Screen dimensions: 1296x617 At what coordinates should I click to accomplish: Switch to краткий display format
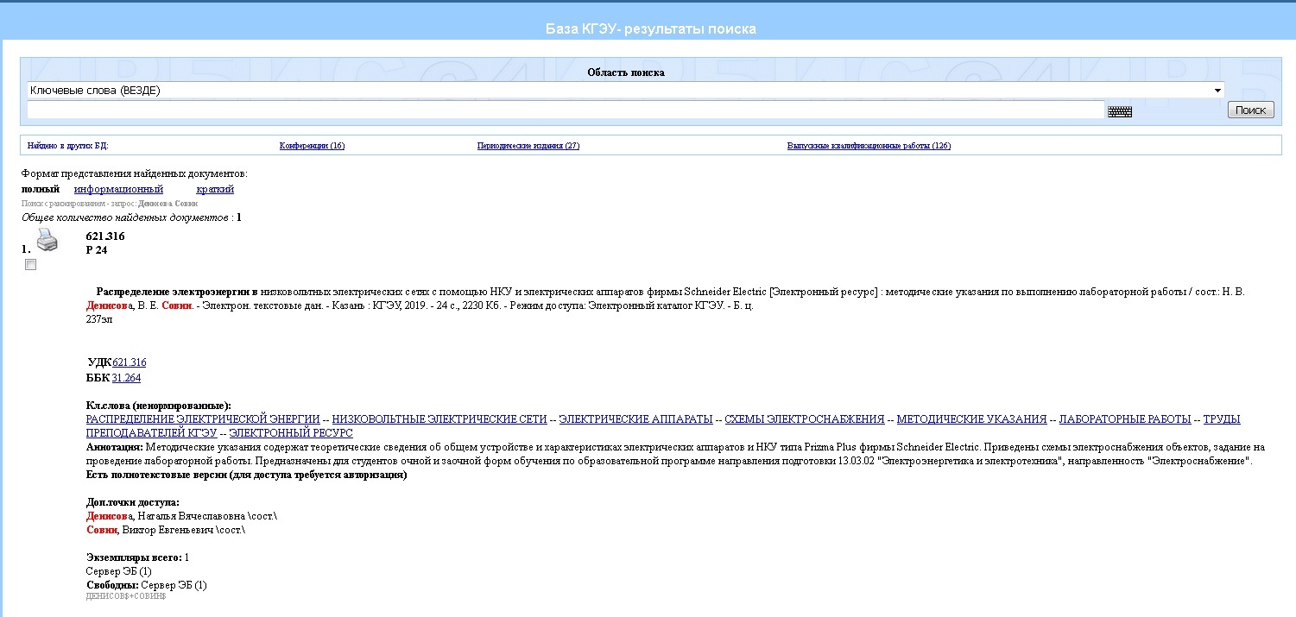(215, 189)
